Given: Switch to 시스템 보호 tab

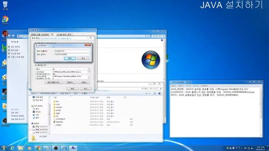Looking at the screenshot, I should [61, 34].
